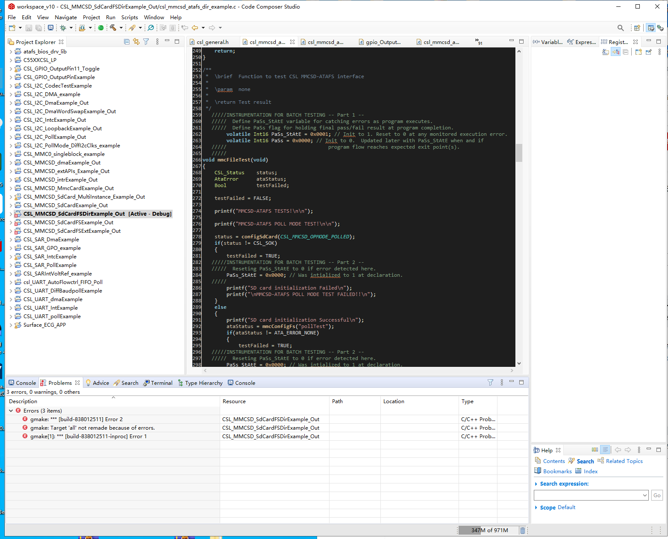Click the Debug bug icon in toolbar
This screenshot has height=539, width=668.
pyautogui.click(x=63, y=28)
